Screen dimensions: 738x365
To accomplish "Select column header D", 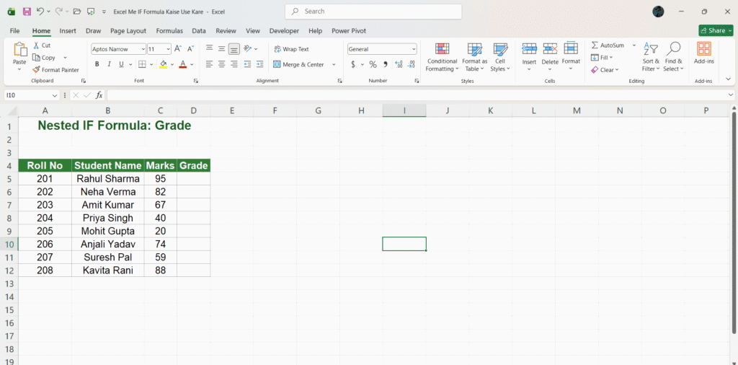I will [193, 110].
